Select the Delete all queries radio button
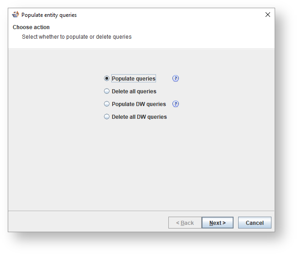297x254 pixels. [x=107, y=91]
